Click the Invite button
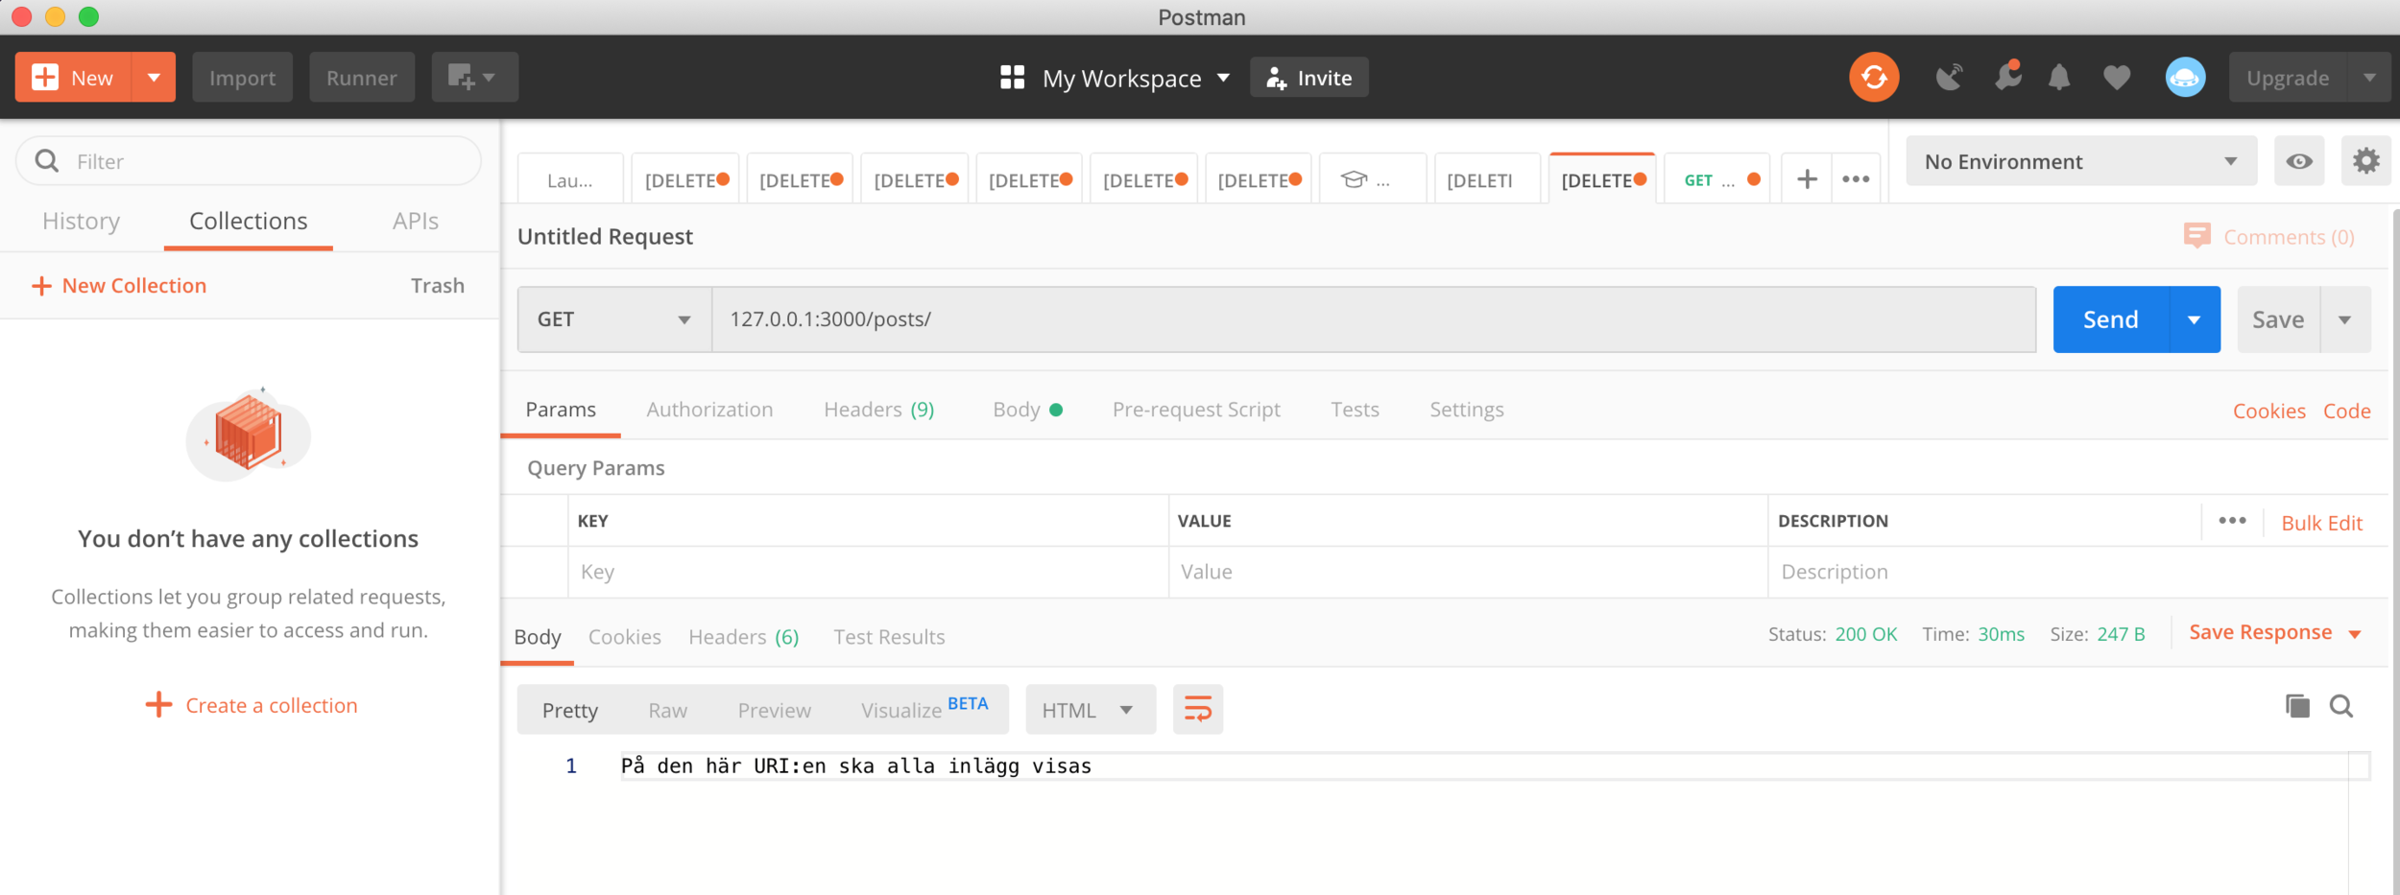Screen dimensions: 2400x895 1309,78
